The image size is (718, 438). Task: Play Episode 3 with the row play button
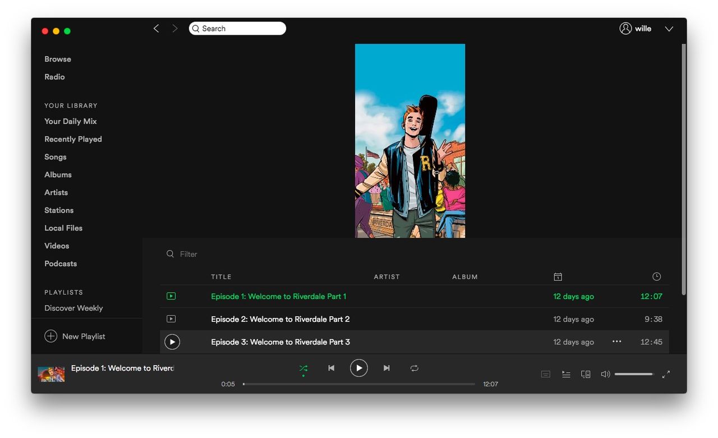point(172,342)
